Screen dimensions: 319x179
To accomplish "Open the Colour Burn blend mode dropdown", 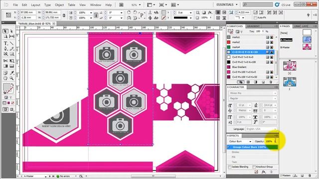I will pyautogui.click(x=240, y=141).
